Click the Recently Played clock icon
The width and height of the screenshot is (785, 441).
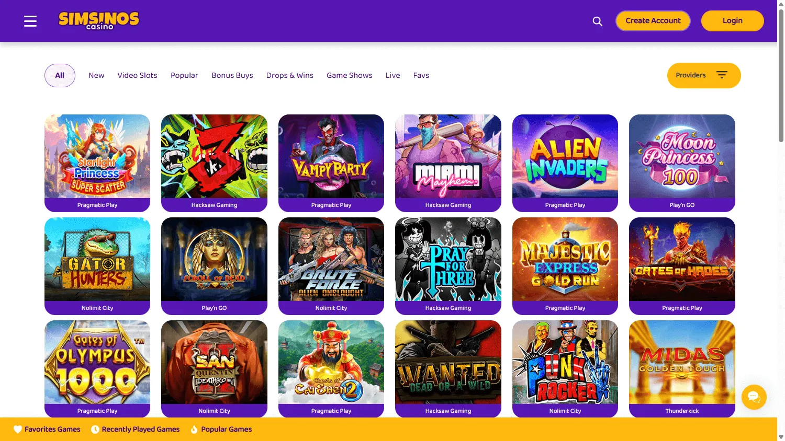[95, 430]
